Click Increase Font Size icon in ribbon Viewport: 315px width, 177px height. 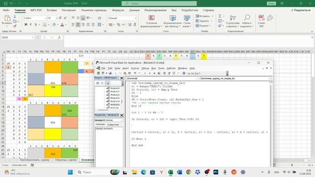[x=61, y=18]
